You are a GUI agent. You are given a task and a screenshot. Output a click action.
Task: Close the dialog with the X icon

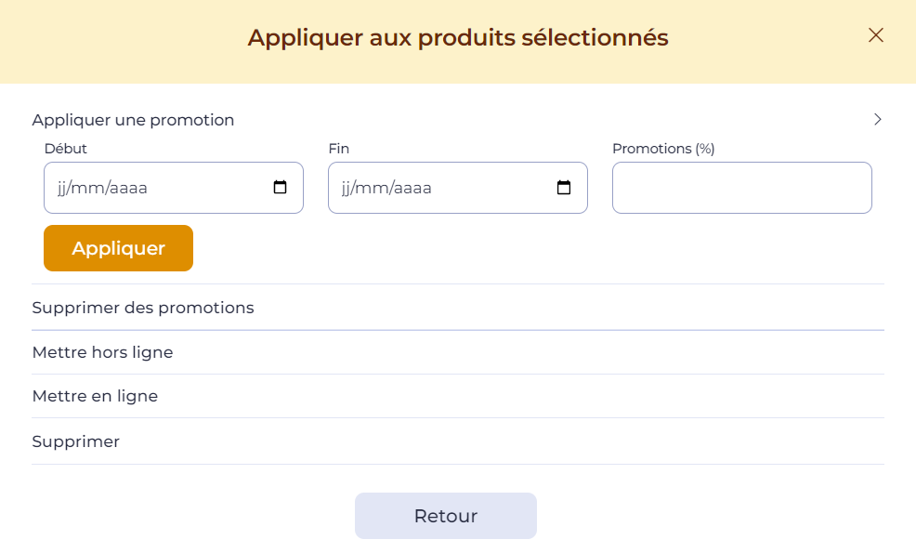(x=876, y=35)
